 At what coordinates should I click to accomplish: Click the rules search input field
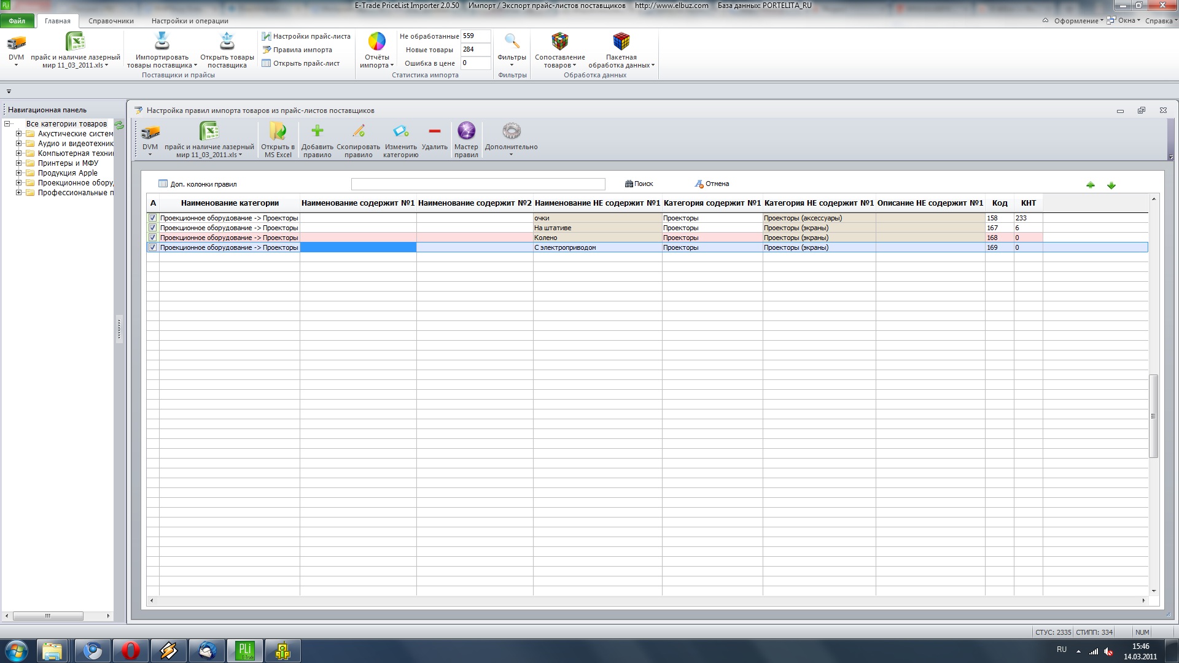pyautogui.click(x=478, y=184)
